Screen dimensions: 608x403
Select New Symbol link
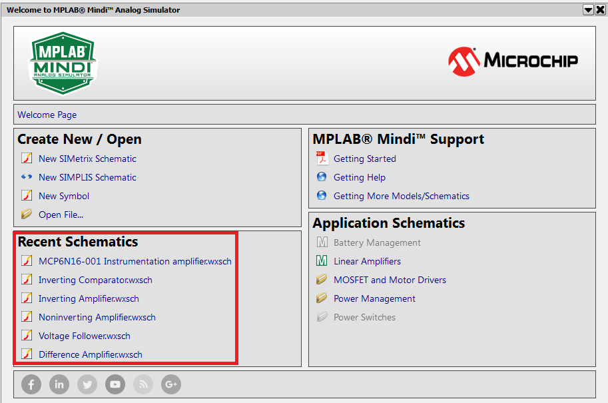tap(63, 196)
